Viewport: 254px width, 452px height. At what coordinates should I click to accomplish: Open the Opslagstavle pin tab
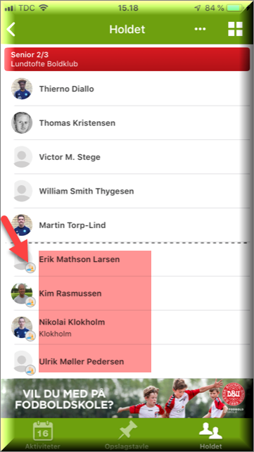tap(127, 434)
